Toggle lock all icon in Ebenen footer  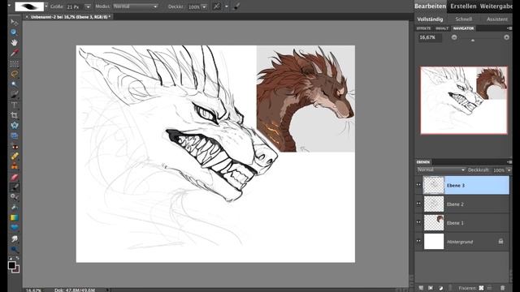(x=490, y=288)
